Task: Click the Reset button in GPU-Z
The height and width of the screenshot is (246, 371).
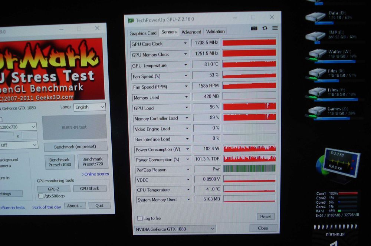Action: pos(266,216)
